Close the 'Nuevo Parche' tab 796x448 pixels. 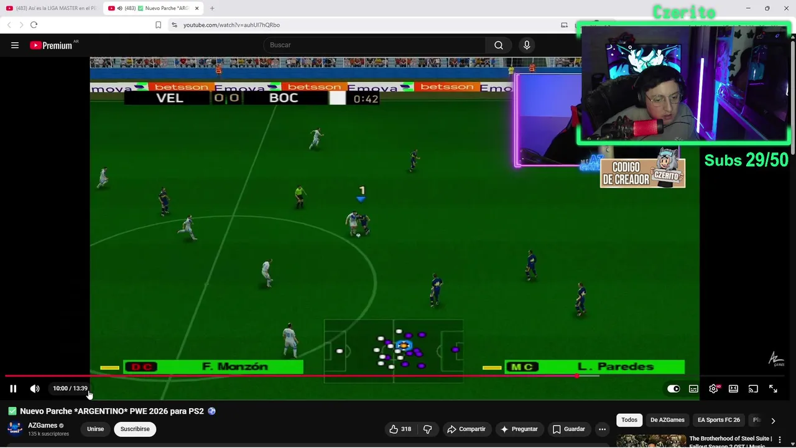tap(197, 8)
